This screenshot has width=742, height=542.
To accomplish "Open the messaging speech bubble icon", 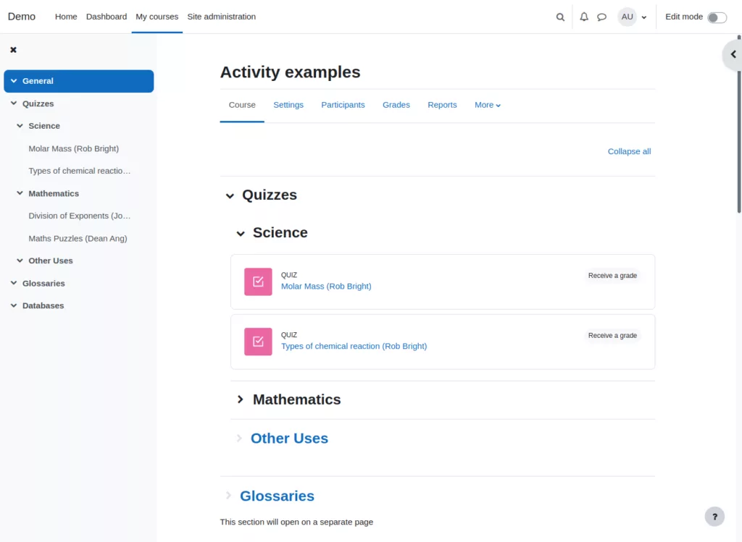I will click(x=601, y=17).
